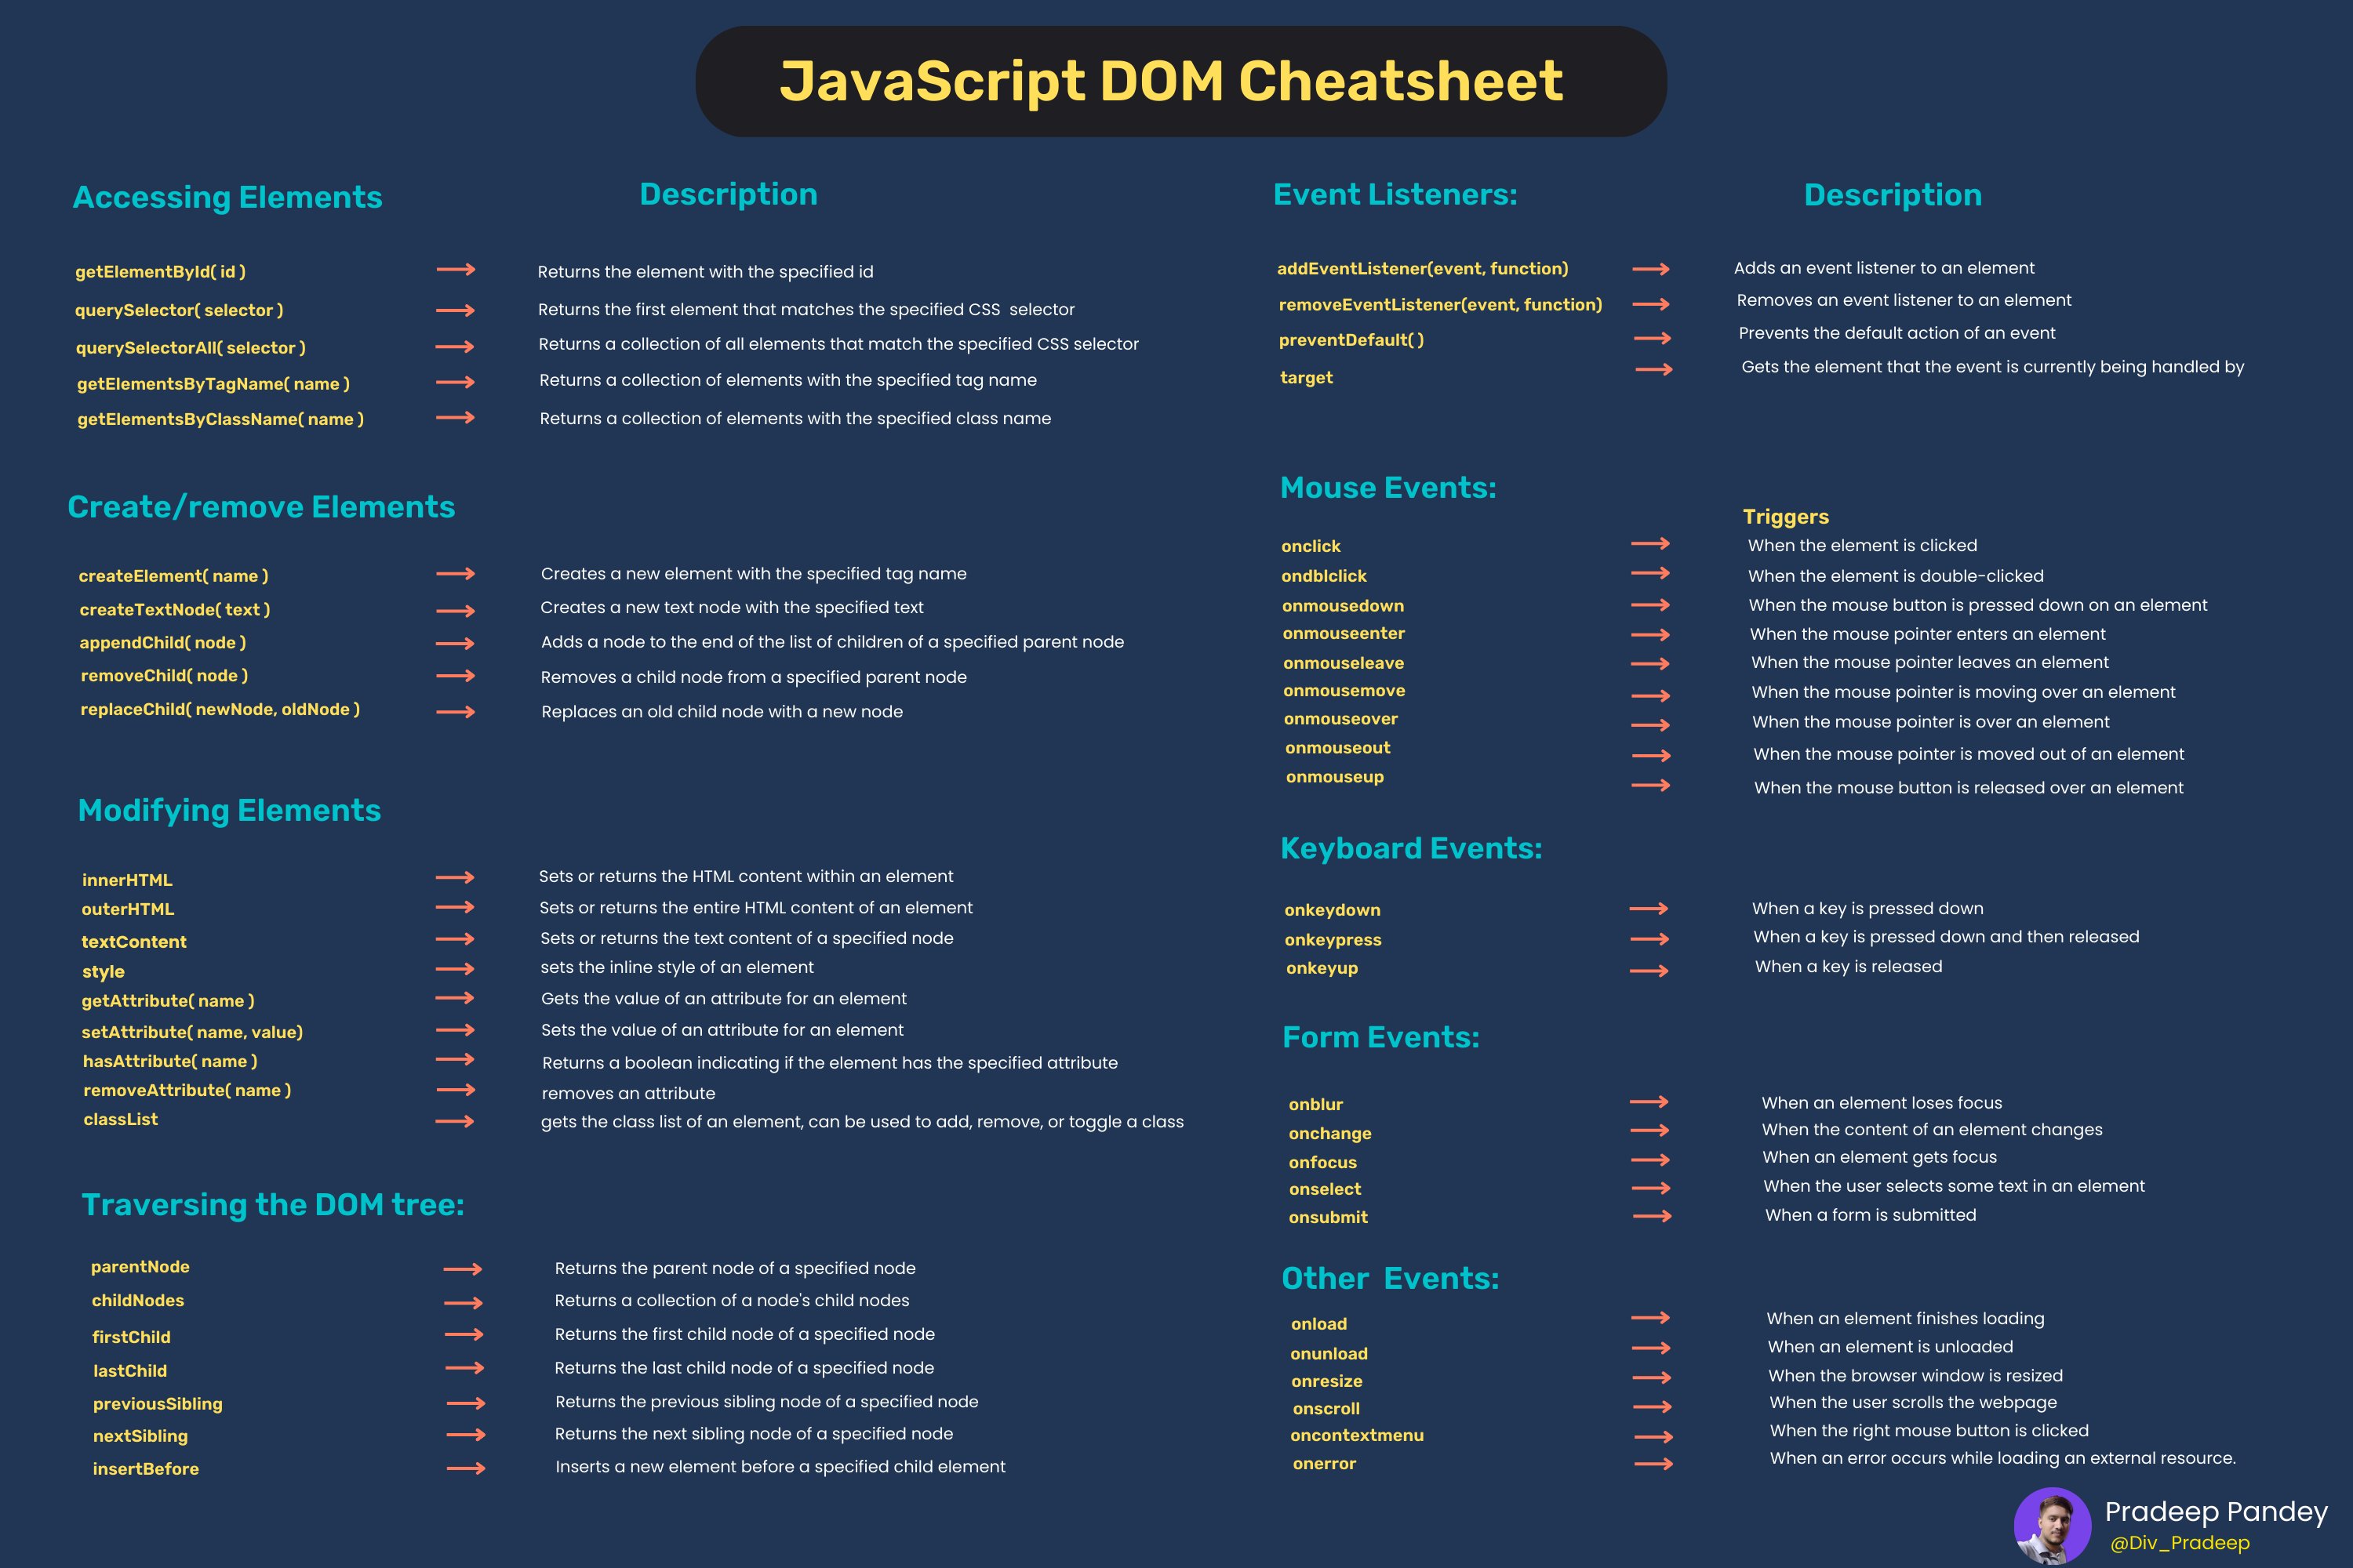Click the Traversing the DOM tree heading
The image size is (2353, 1568).
click(272, 1205)
